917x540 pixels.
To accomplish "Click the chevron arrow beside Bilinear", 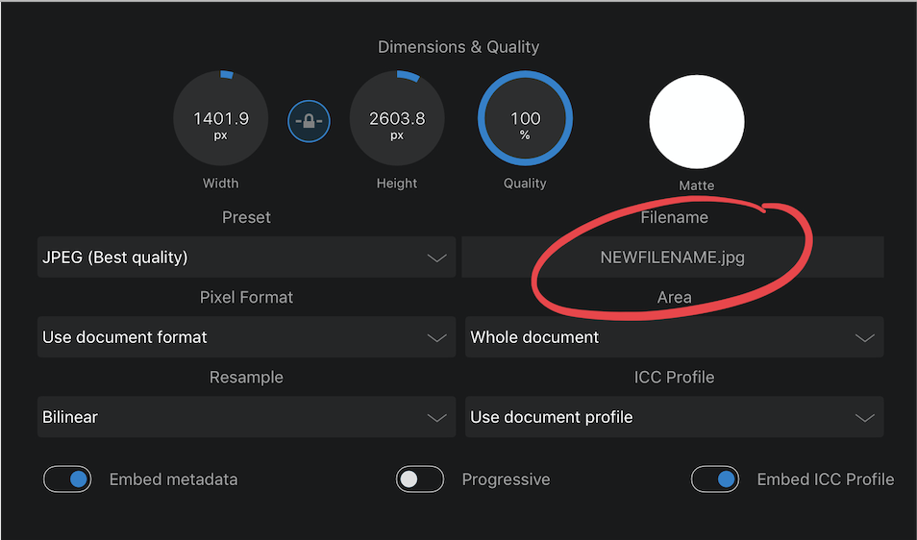I will coord(436,418).
